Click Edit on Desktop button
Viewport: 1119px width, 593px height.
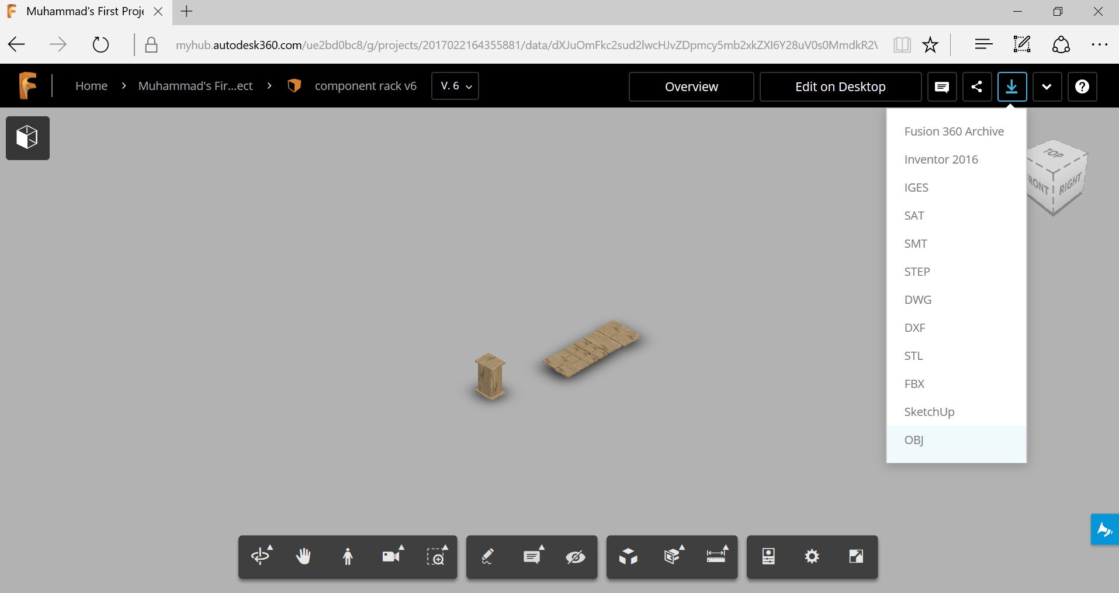tap(840, 86)
